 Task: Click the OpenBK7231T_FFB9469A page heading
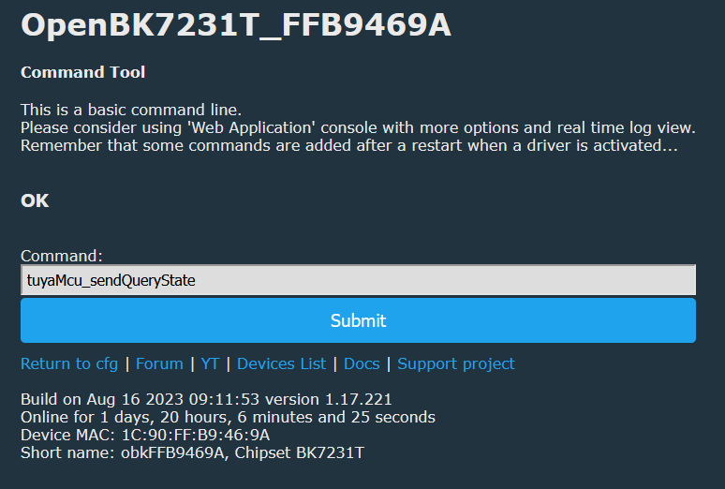pyautogui.click(x=236, y=25)
